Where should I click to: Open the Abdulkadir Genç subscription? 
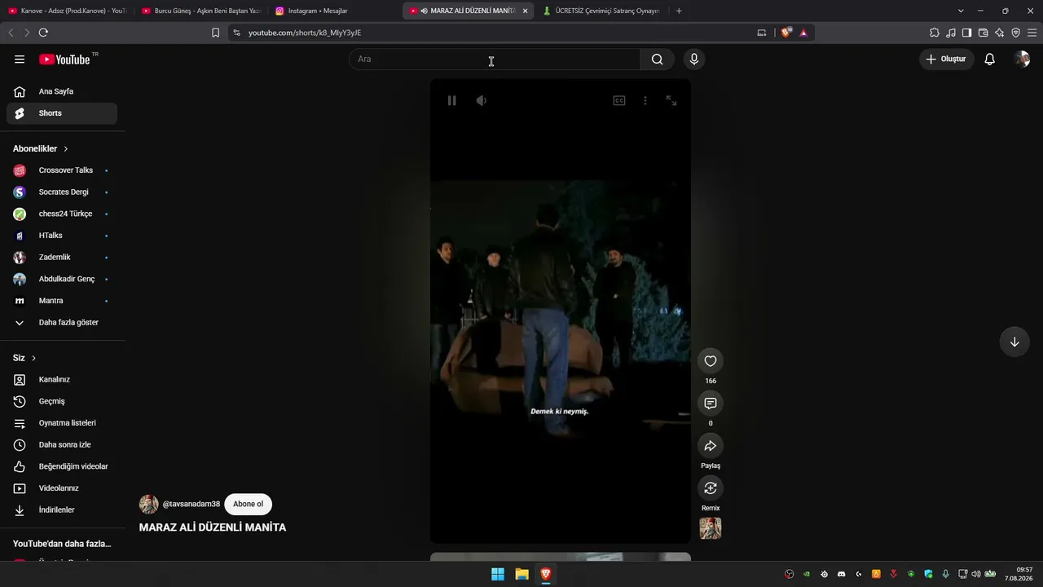(62, 279)
